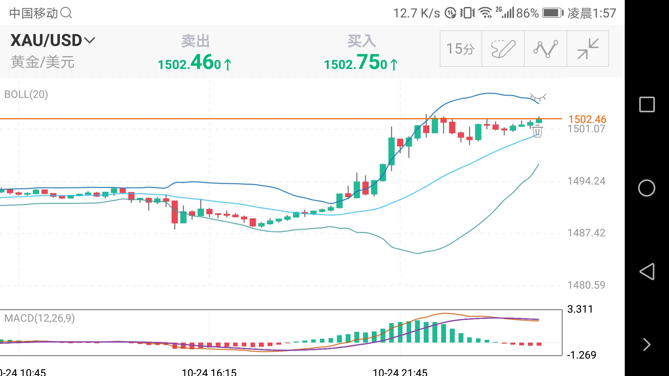Toggle the closed-eye visibility icon on chart
The width and height of the screenshot is (669, 376).
click(x=538, y=97)
